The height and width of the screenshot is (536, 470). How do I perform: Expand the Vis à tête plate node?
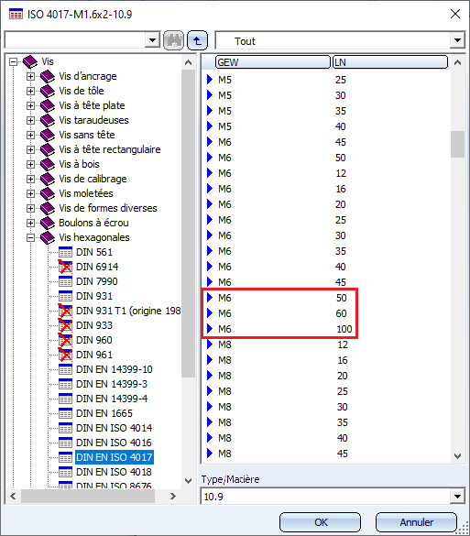30,106
